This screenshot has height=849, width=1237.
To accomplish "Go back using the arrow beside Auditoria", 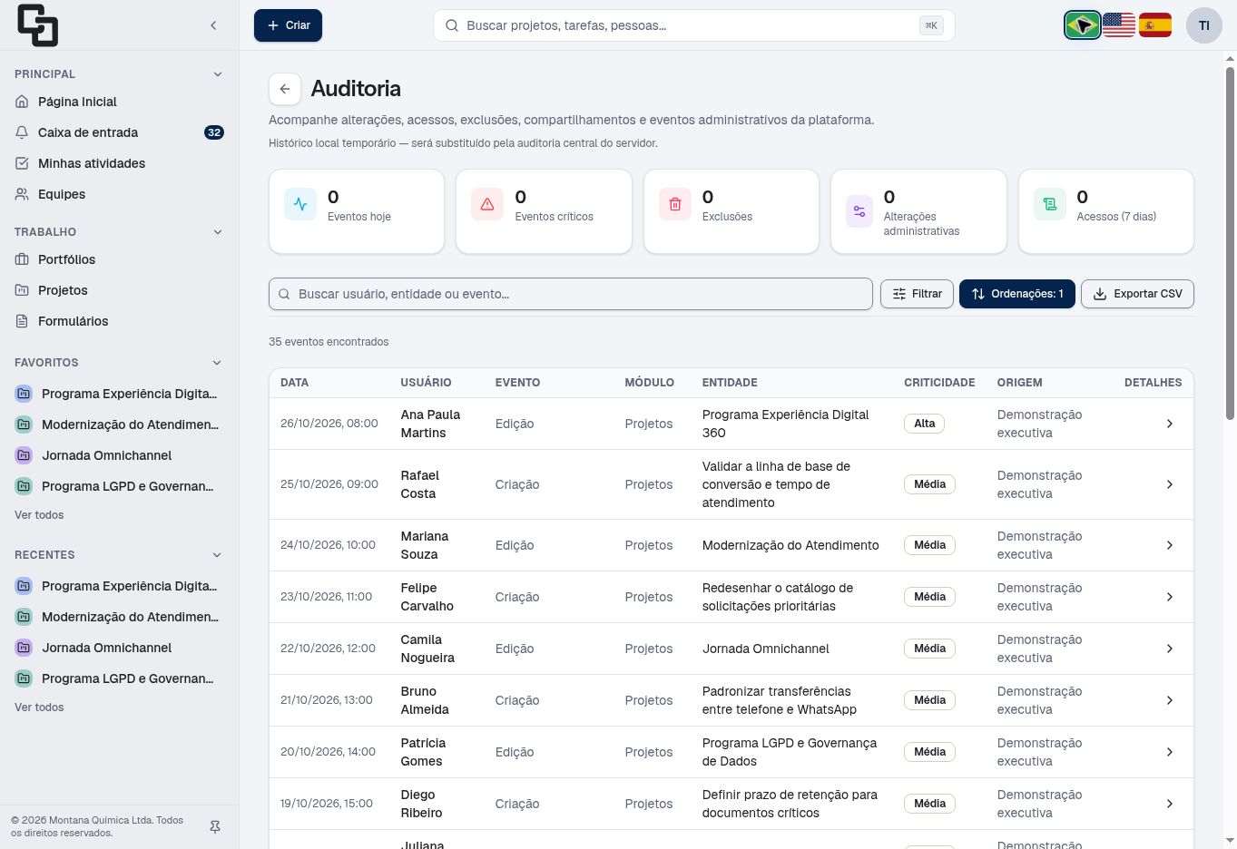I will click(285, 89).
